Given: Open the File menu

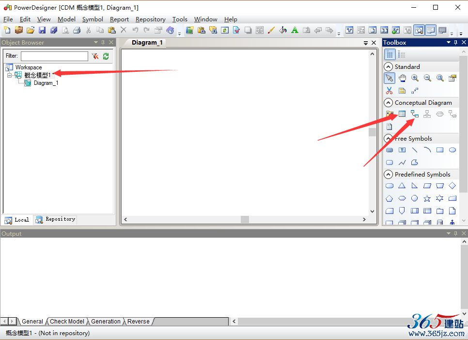Looking at the screenshot, I should (8, 19).
